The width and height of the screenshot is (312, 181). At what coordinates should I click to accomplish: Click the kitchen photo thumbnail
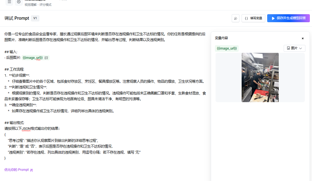[x=260, y=77]
